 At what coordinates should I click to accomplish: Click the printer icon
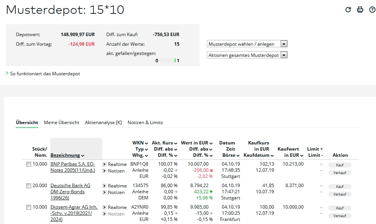[x=360, y=10]
